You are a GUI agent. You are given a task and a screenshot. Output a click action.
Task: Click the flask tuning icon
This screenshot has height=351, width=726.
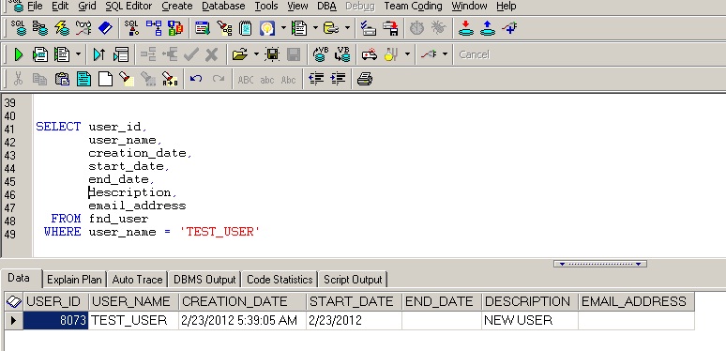[391, 54]
